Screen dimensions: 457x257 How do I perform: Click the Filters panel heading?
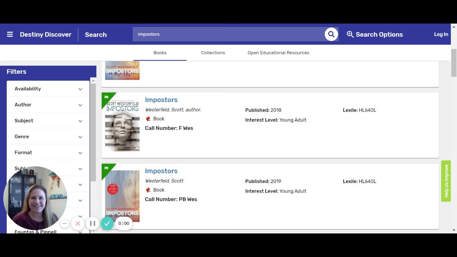16,72
